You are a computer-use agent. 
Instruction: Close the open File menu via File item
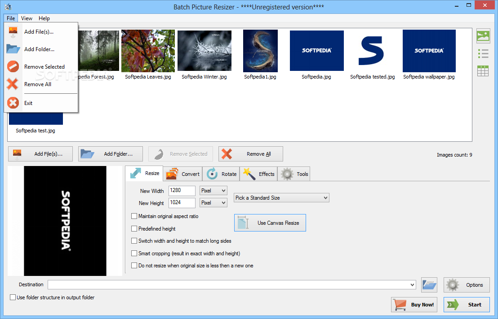11,18
